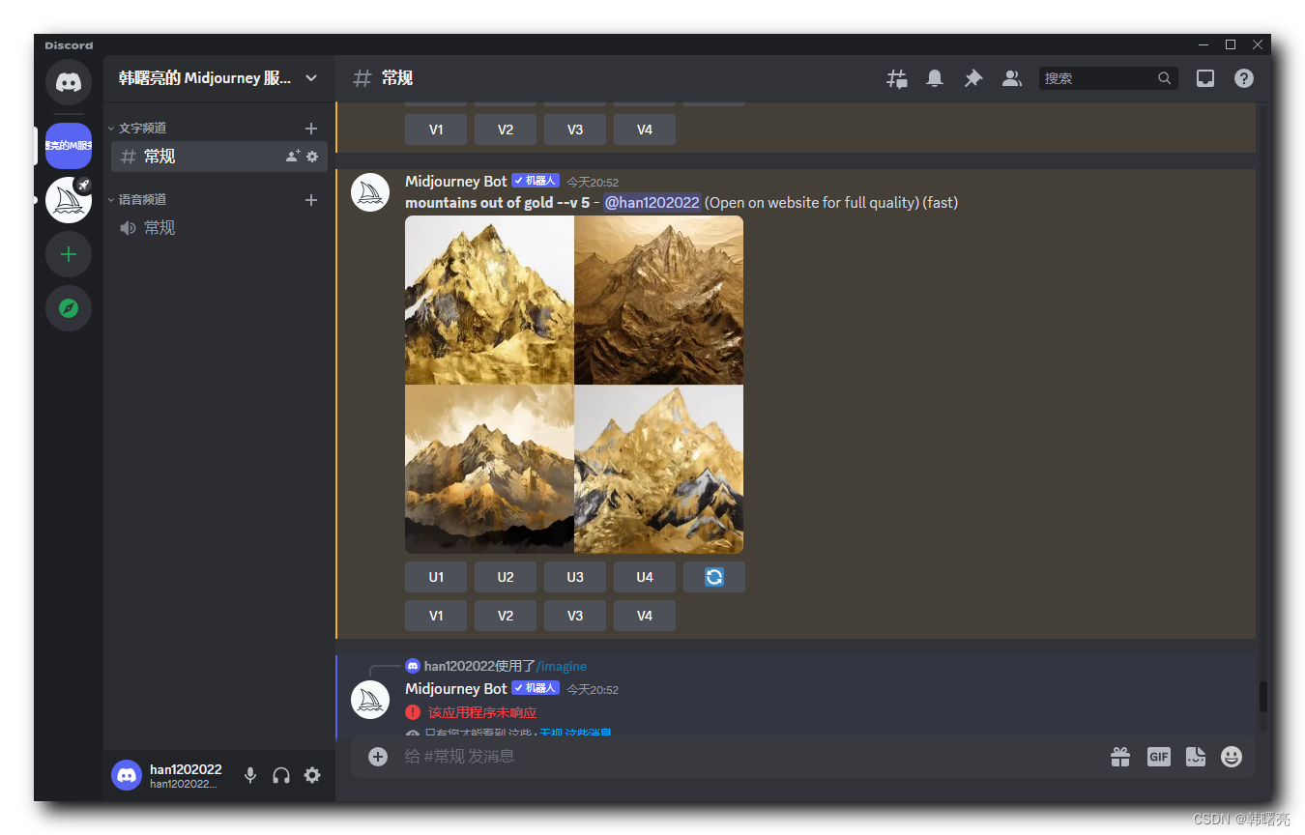Open emoji picker smiley
1305x835 pixels.
[1232, 757]
